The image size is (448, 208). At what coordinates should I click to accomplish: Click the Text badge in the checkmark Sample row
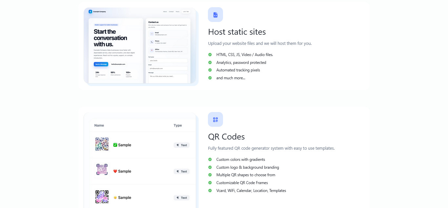pos(182,145)
